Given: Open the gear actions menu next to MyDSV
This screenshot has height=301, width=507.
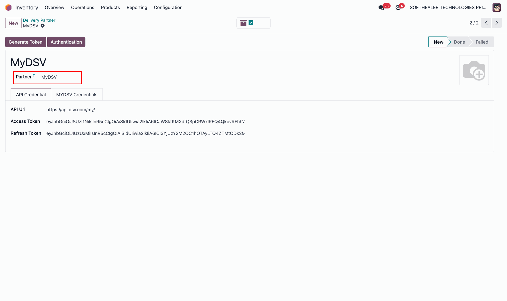Looking at the screenshot, I should click(43, 26).
